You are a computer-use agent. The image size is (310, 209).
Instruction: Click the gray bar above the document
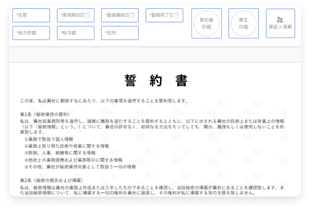click(x=156, y=54)
